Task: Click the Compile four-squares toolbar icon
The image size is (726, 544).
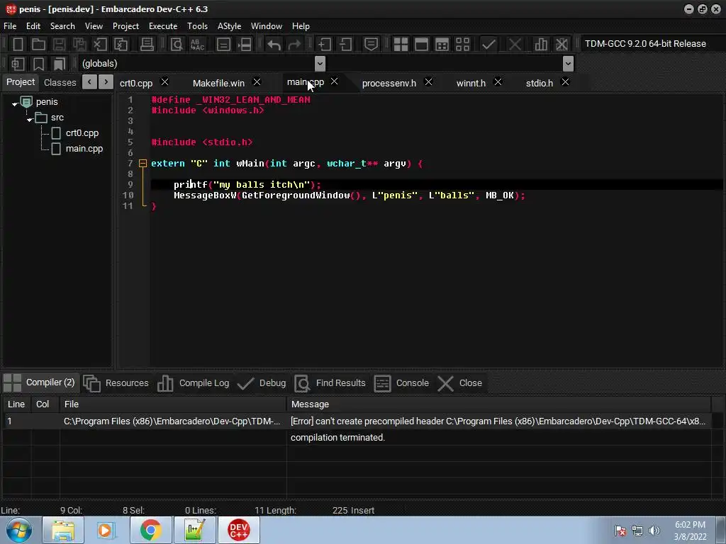Action: (401, 45)
